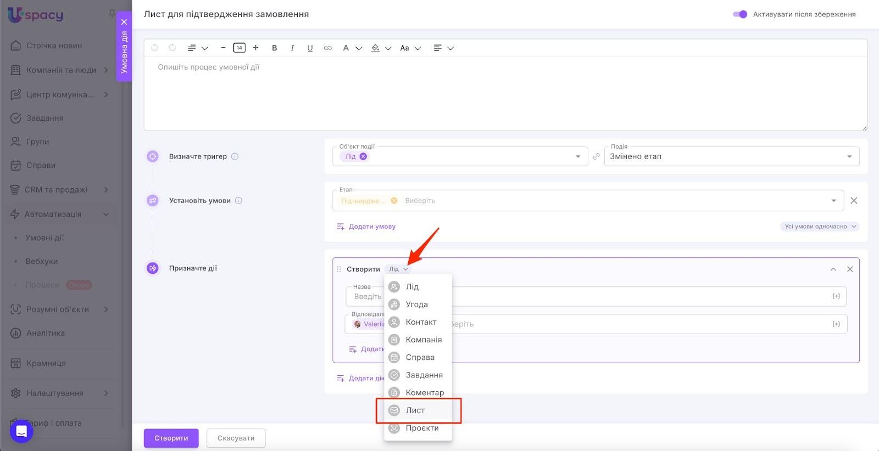Apply italic formatting in editor toolbar
Screen dimensions: 879x451
click(292, 48)
